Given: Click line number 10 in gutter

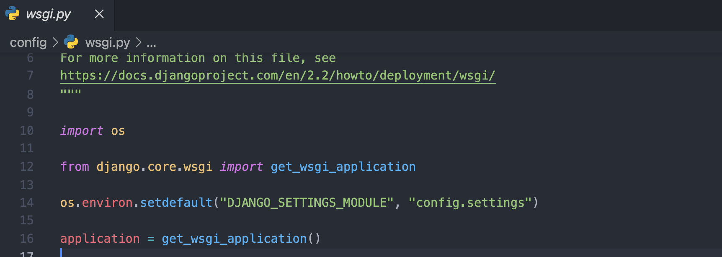Looking at the screenshot, I should [x=27, y=131].
